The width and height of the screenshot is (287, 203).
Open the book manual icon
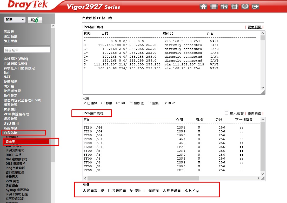[x=245, y=7]
